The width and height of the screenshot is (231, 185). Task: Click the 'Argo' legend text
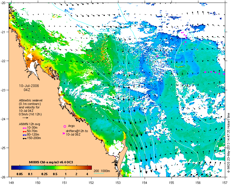(71, 126)
